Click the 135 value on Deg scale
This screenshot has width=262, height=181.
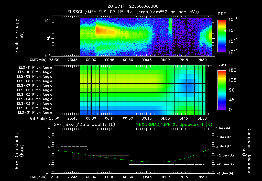pos(232,80)
